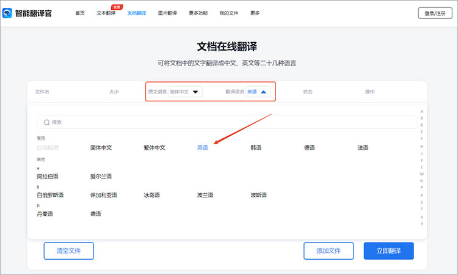Select 德语 in the D group
Screen dimensions: 458x275
[x=95, y=214]
